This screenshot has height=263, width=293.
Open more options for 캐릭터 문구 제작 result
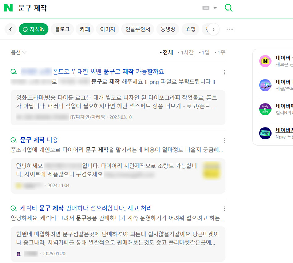(x=225, y=209)
